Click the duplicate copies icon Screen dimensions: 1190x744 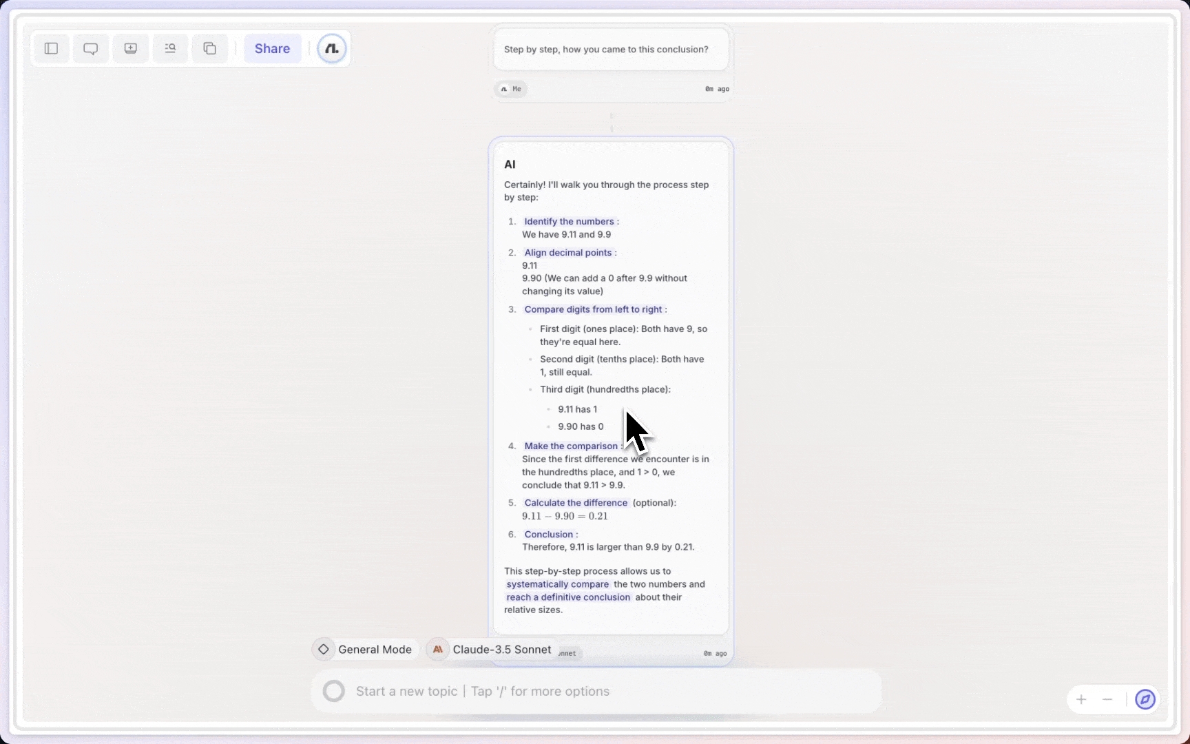pyautogui.click(x=209, y=48)
